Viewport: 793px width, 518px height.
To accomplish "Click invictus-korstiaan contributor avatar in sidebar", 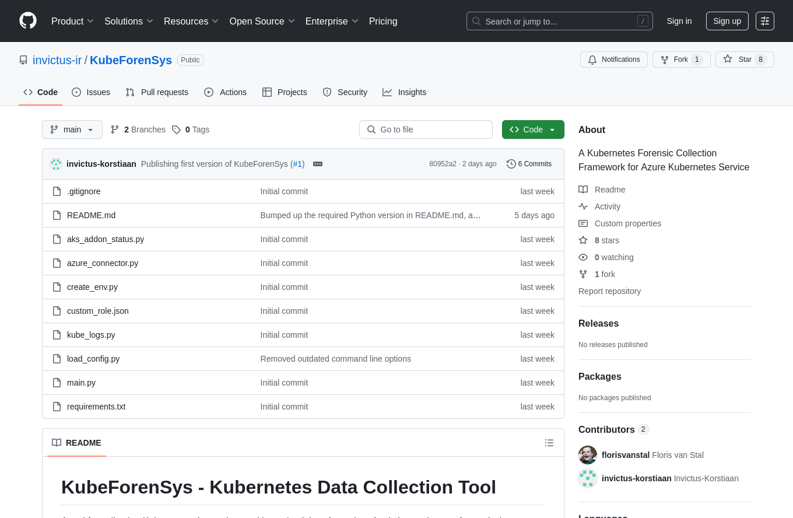I will [588, 478].
